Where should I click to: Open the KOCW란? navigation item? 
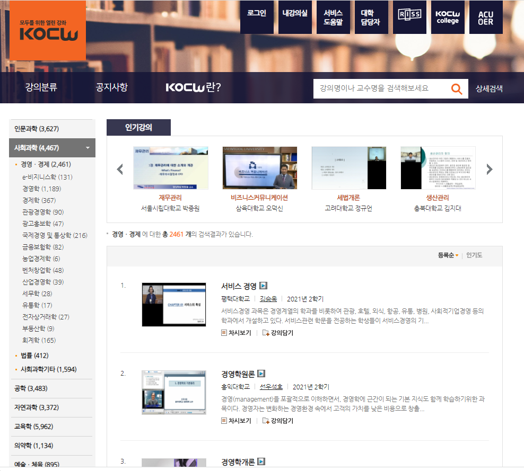[193, 87]
